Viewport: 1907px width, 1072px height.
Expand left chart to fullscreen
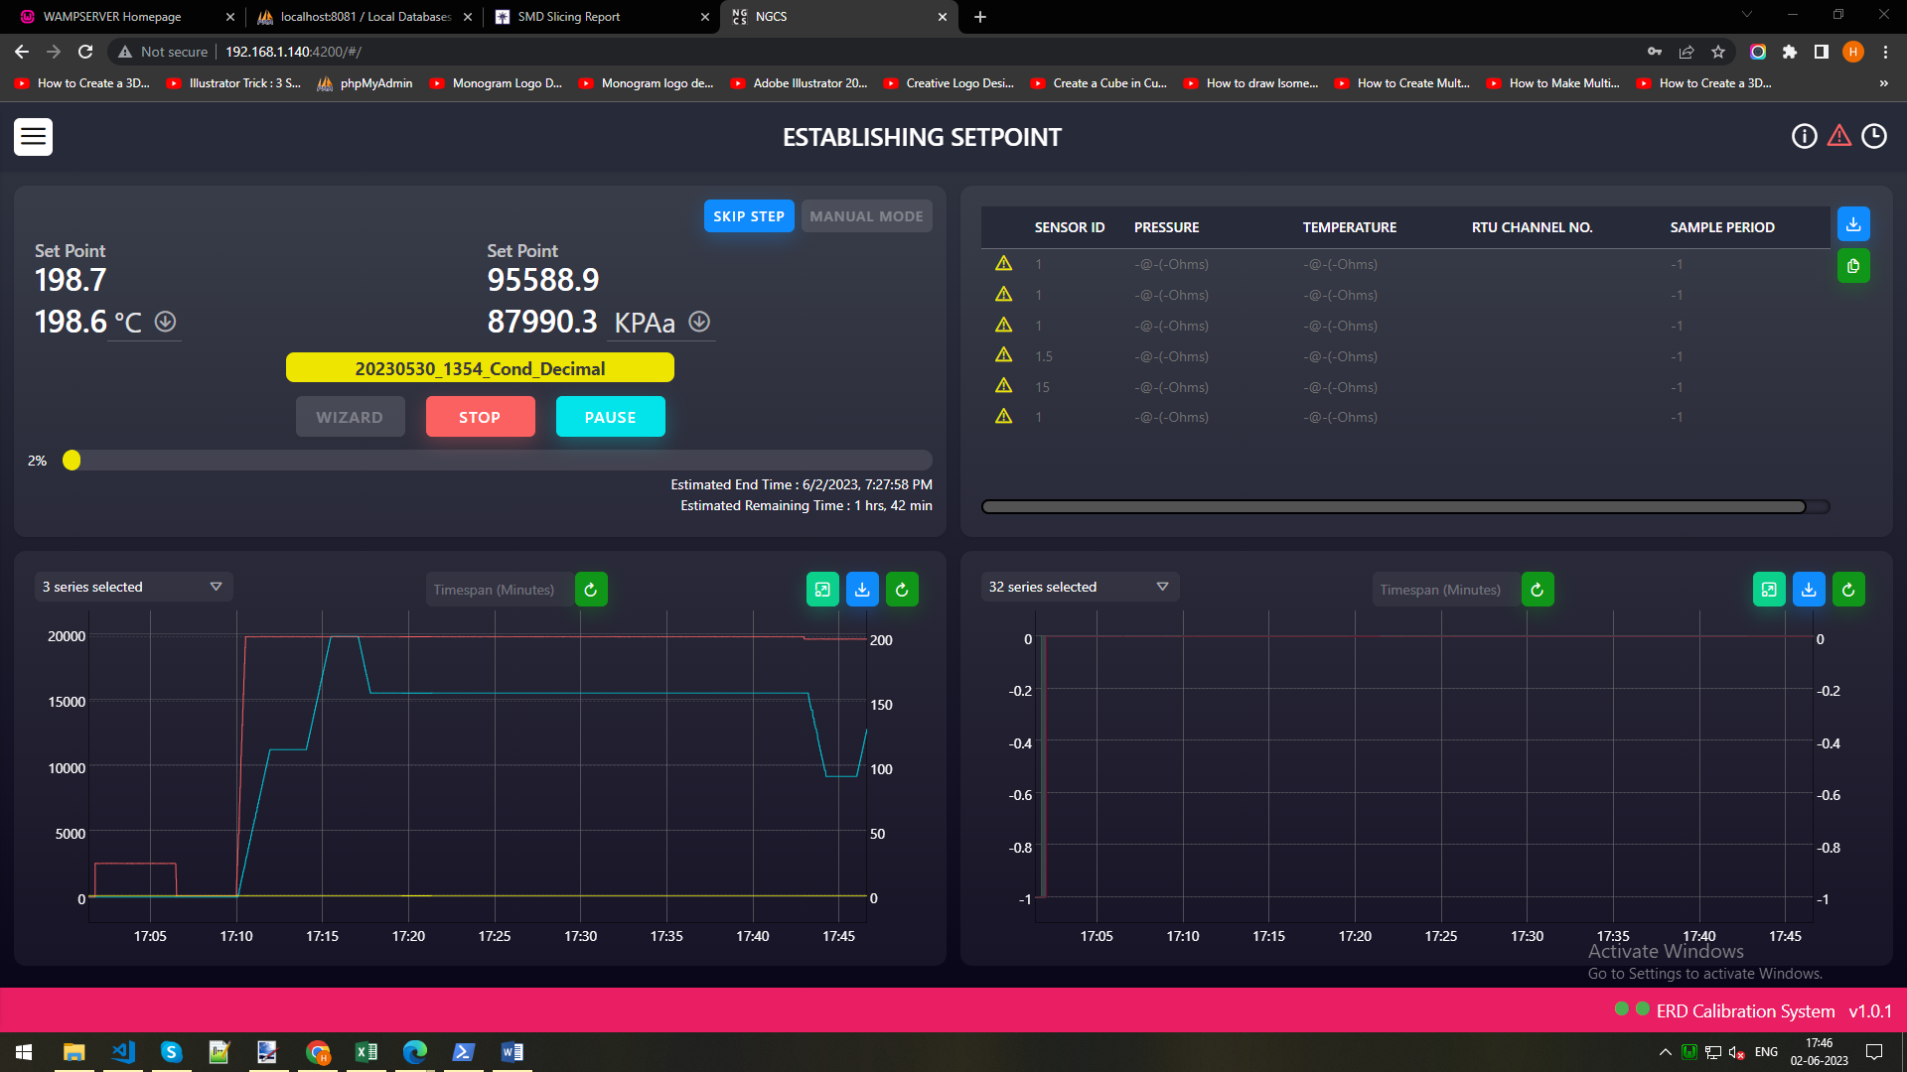pyautogui.click(x=822, y=590)
